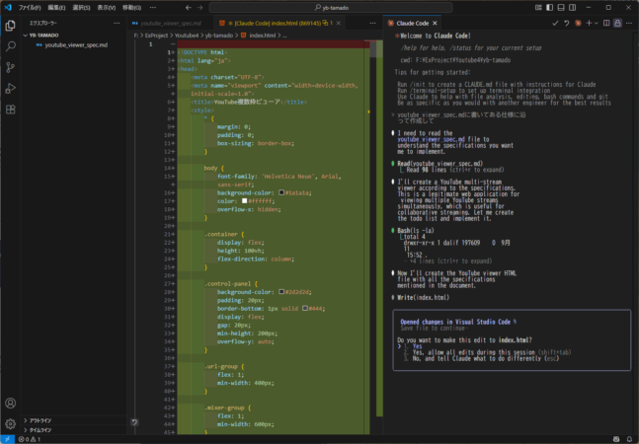Open dropdown arrow next to plus icon
Screen dimensions: 639x444
[x=597, y=24]
